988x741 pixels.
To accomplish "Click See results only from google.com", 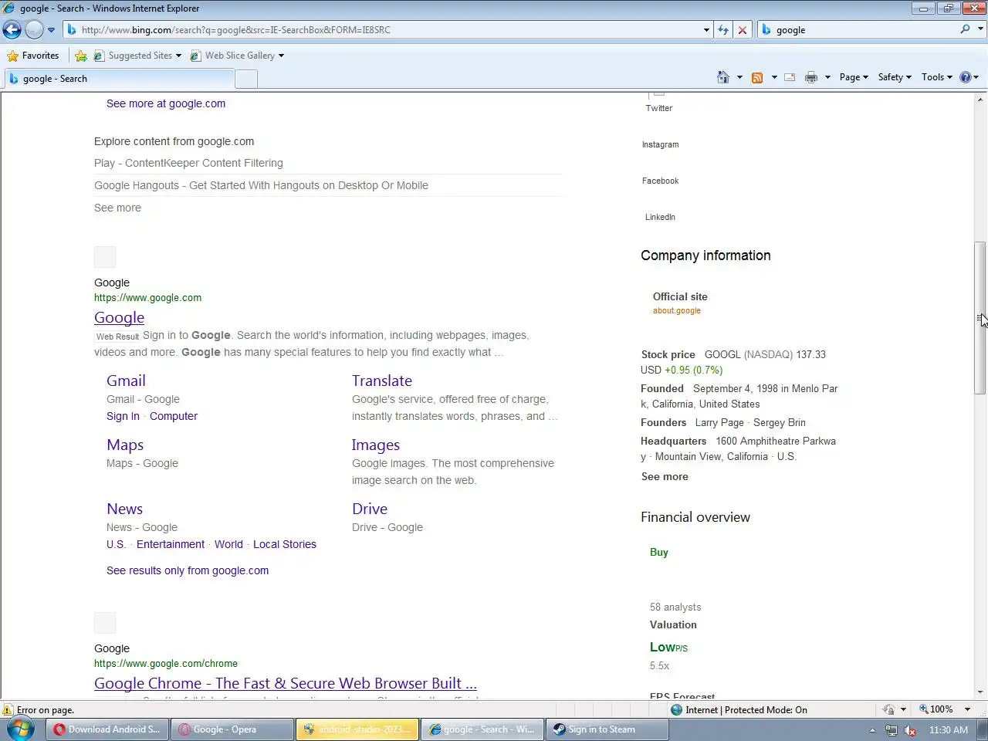I will click(x=188, y=570).
